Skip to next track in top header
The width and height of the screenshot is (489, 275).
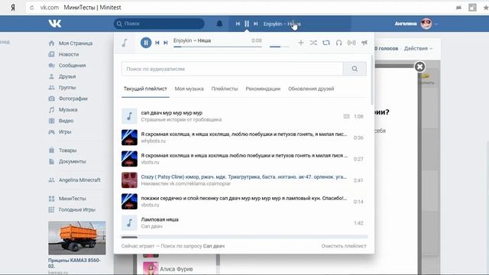pos(256,24)
